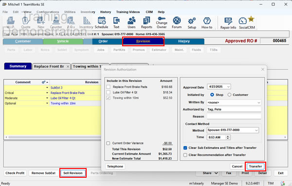This screenshot has height=186, width=292.
Task: Switch to the Vehicle tab
Action: pyautogui.click(x=63, y=41)
